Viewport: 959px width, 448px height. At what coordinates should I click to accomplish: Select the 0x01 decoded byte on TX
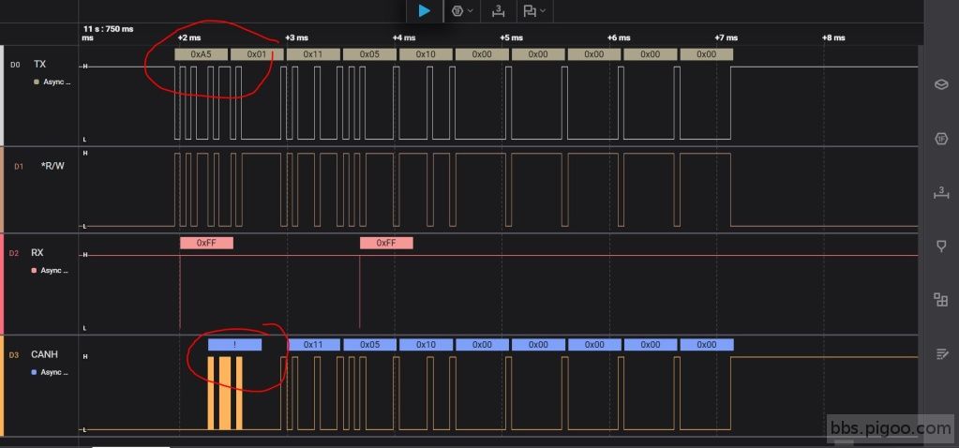pyautogui.click(x=257, y=54)
